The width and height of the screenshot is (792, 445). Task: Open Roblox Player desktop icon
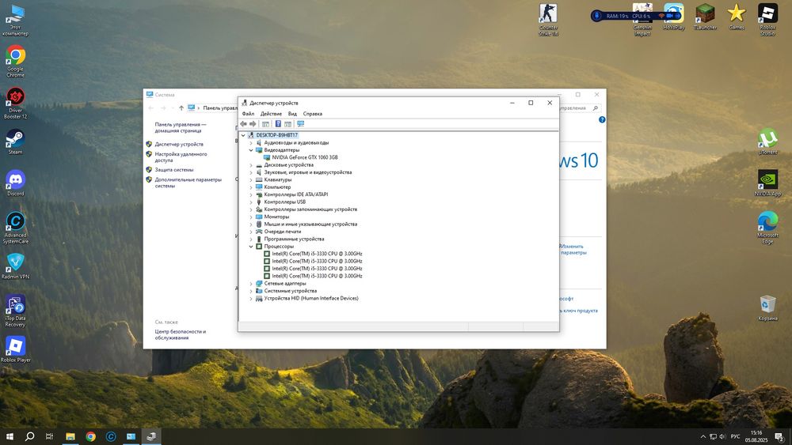pyautogui.click(x=16, y=349)
